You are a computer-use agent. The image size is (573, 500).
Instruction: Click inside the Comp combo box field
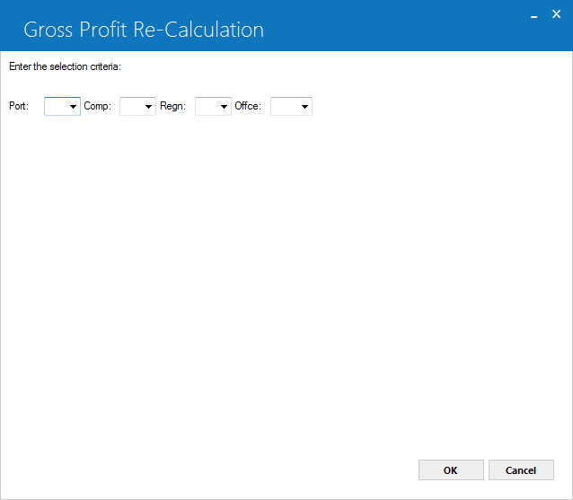point(132,106)
